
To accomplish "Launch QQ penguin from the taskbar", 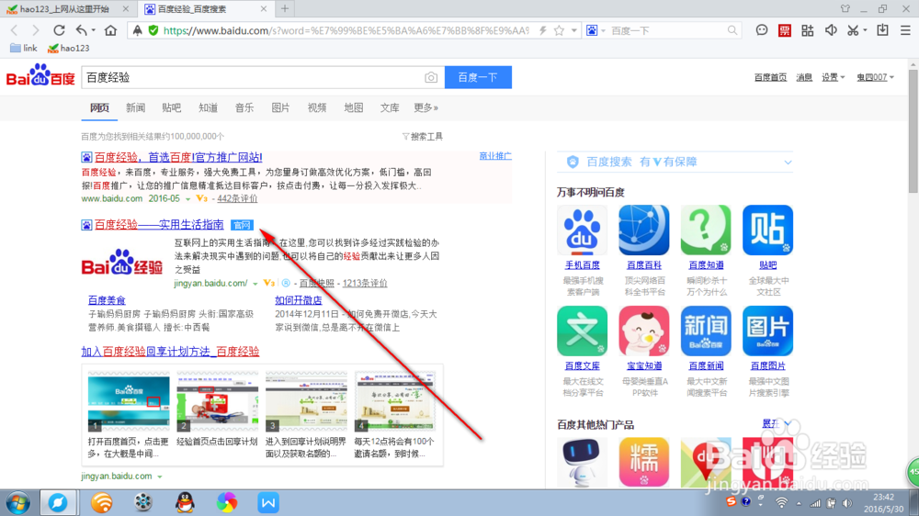I will pos(186,502).
